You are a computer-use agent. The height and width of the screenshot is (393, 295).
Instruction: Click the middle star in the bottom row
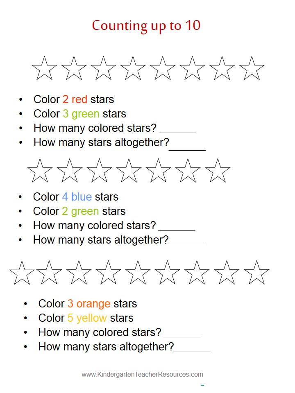point(138,273)
